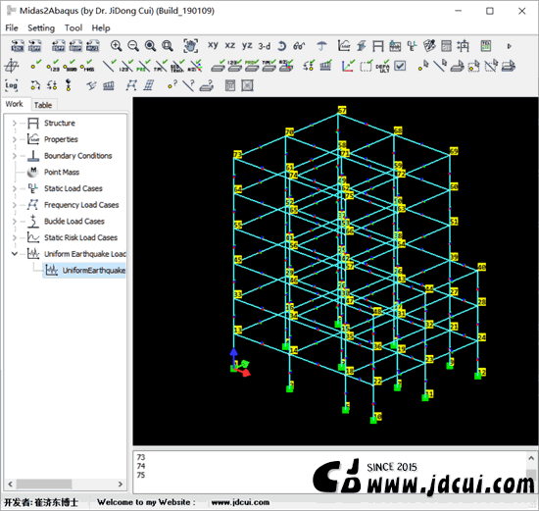This screenshot has width=539, height=511.
Task: Open the Setting menu
Action: click(41, 27)
